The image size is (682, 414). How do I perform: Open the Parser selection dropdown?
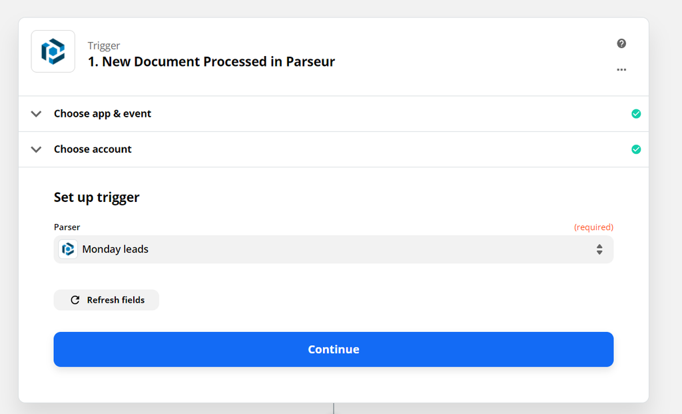click(333, 249)
